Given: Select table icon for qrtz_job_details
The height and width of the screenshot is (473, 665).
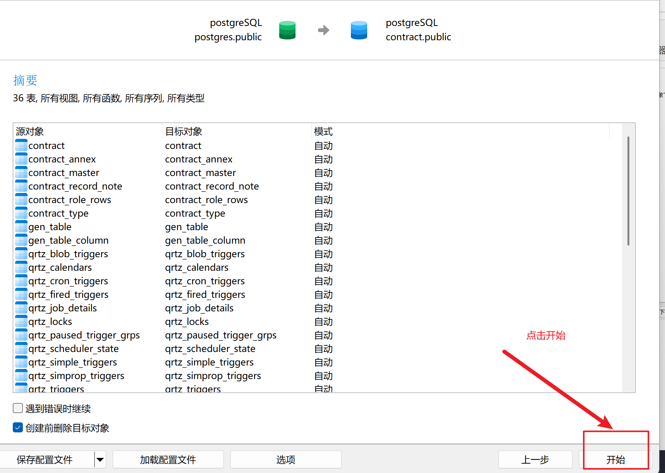Looking at the screenshot, I should pyautogui.click(x=21, y=308).
